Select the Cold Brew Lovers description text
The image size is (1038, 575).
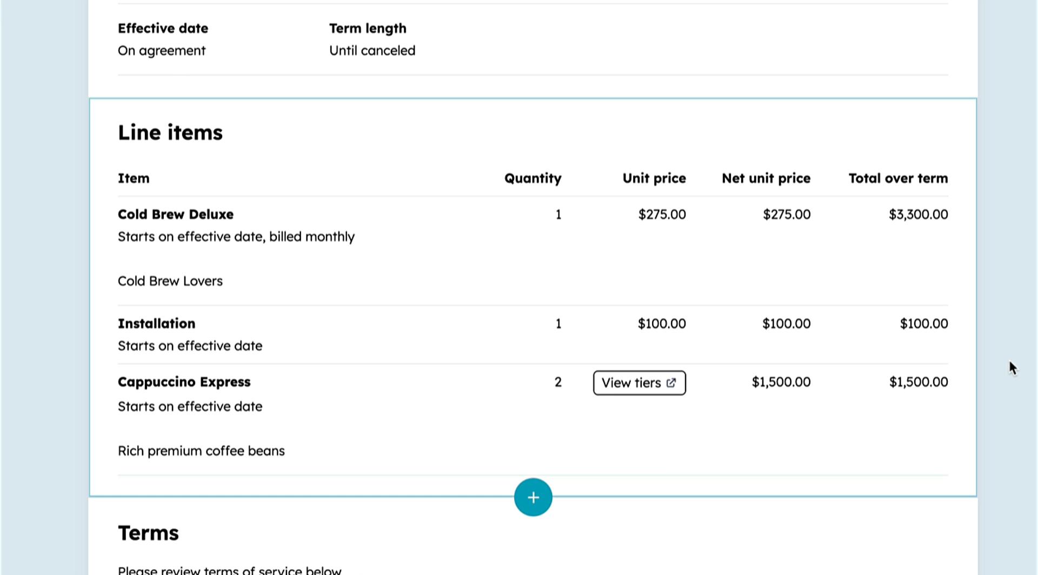point(170,281)
